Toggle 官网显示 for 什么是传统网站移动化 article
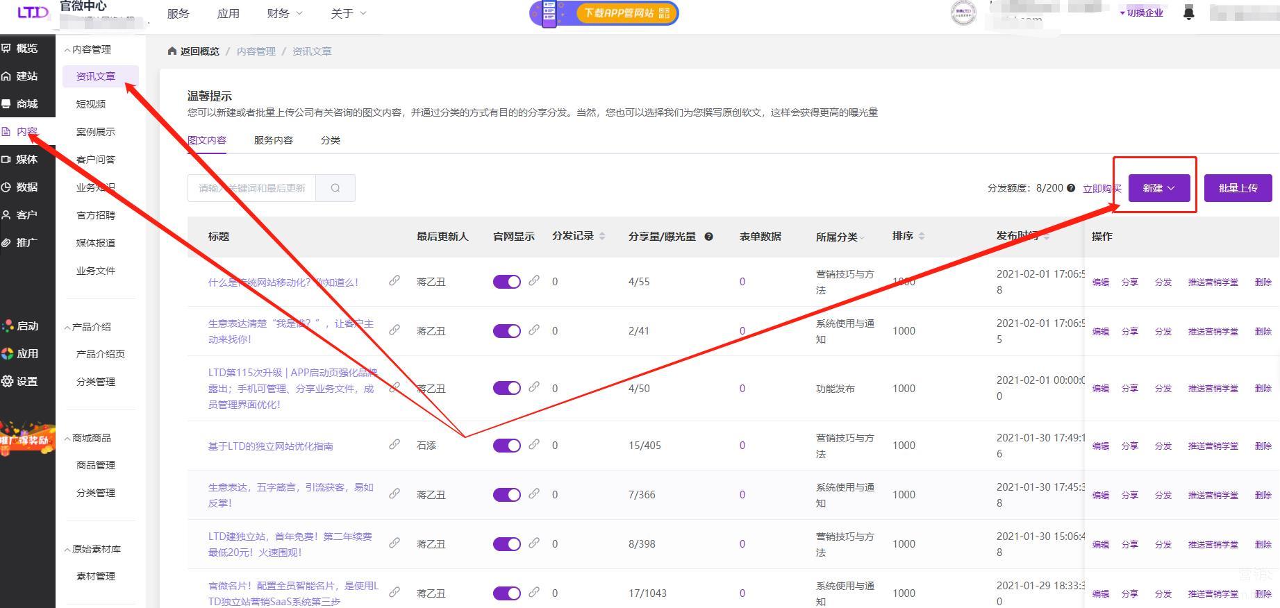The height and width of the screenshot is (608, 1280). pos(506,282)
